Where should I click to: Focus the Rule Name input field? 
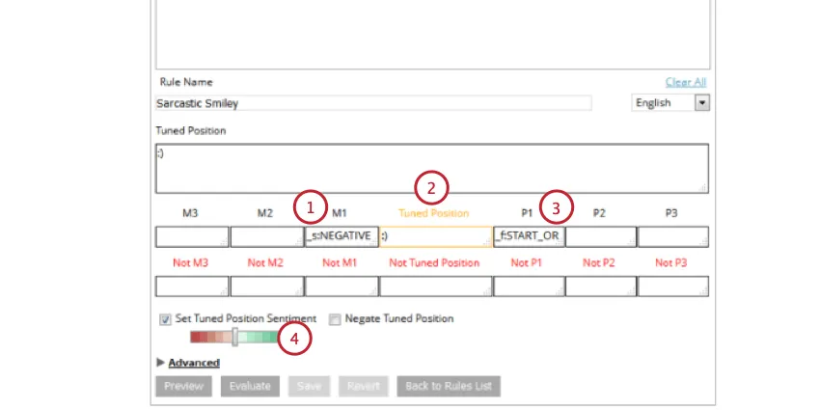373,103
